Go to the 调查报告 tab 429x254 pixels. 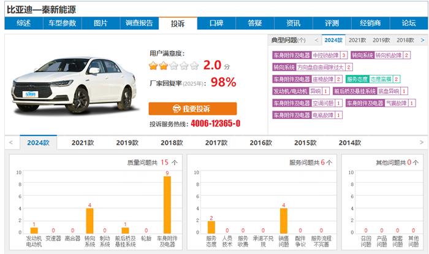(139, 23)
